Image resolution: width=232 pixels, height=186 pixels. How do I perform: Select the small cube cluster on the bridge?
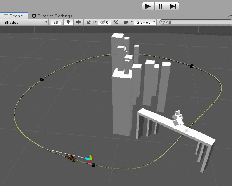(178, 118)
